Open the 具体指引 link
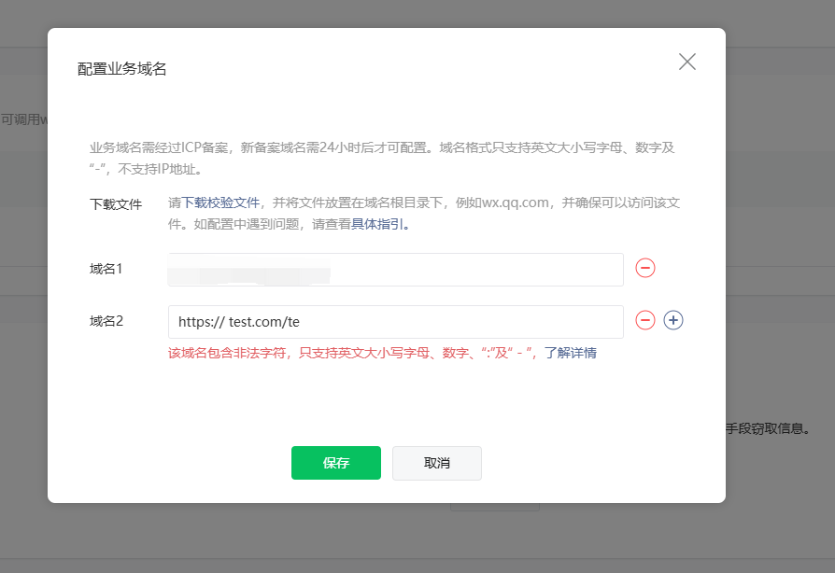The image size is (835, 573). click(x=377, y=224)
